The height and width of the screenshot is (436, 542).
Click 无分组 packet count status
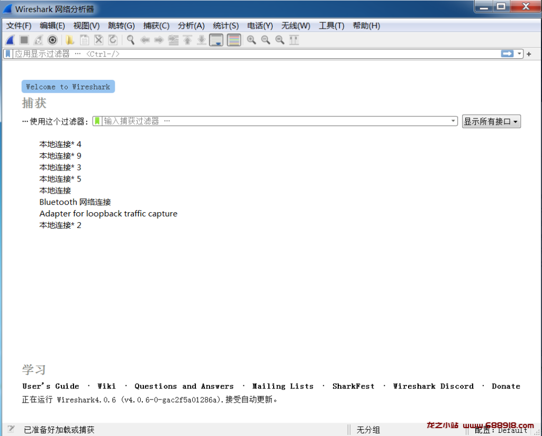368,430
